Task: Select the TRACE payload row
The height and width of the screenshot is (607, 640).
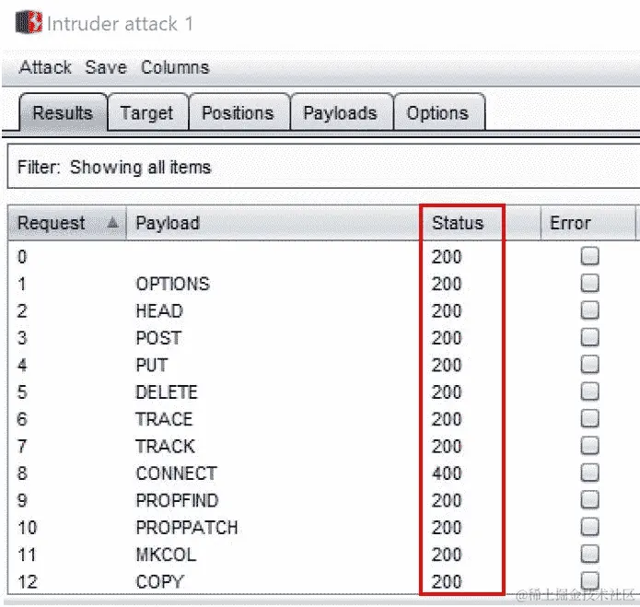Action: 322,419
